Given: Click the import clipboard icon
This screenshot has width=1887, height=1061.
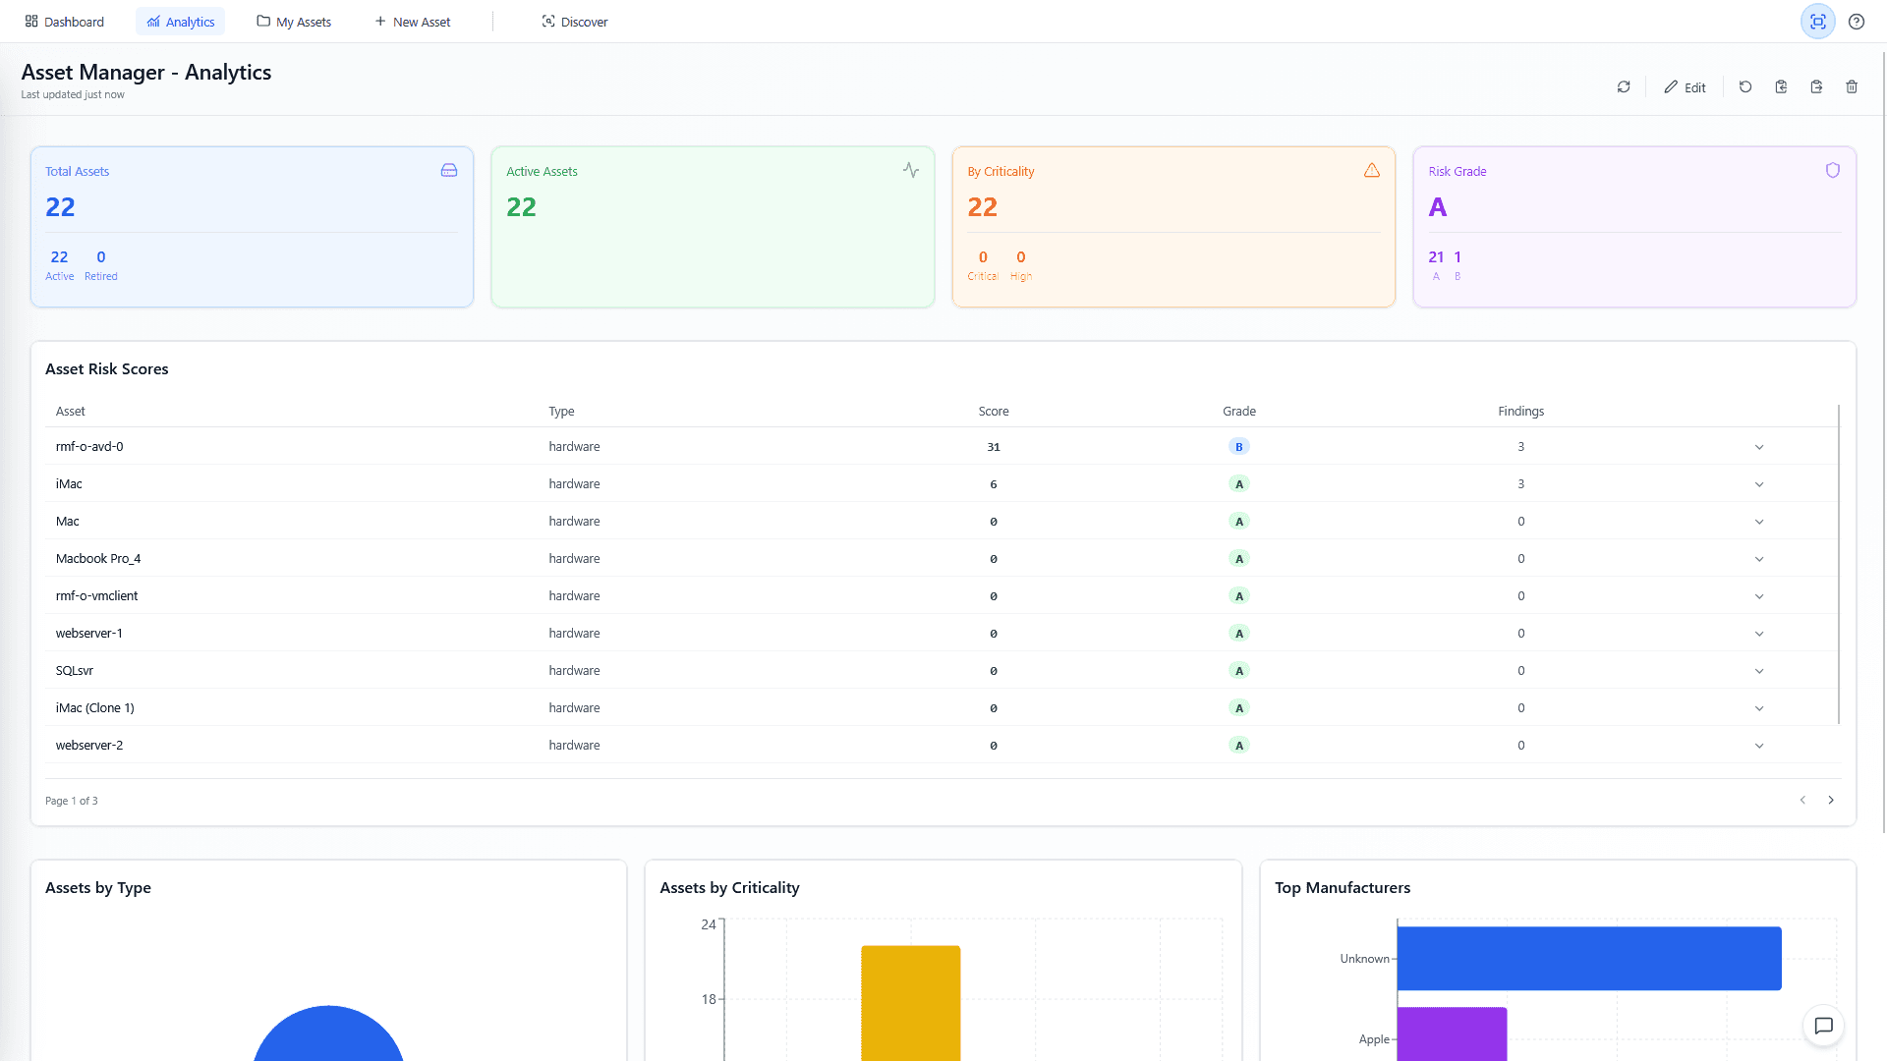Looking at the screenshot, I should pos(1781,86).
